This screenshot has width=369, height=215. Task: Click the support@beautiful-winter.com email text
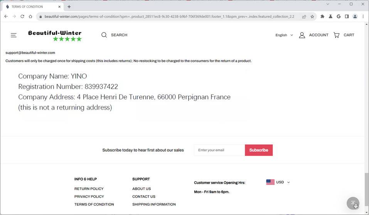30,53
